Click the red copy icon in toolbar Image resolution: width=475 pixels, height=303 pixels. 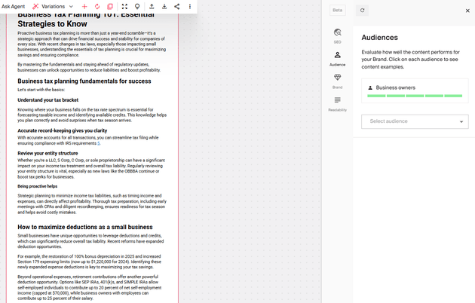pos(110,6)
